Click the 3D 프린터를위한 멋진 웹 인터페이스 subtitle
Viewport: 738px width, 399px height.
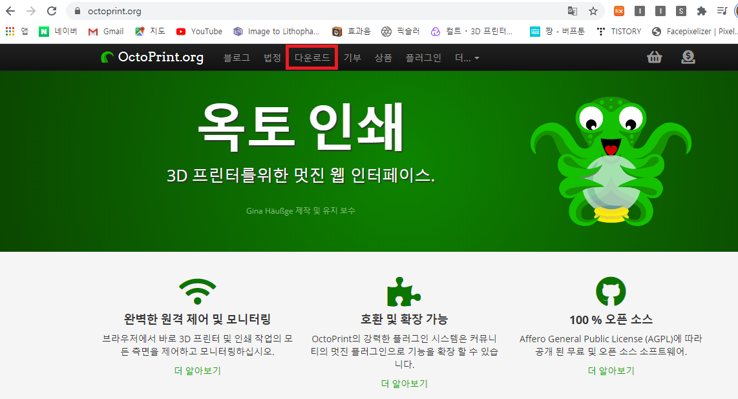click(300, 176)
